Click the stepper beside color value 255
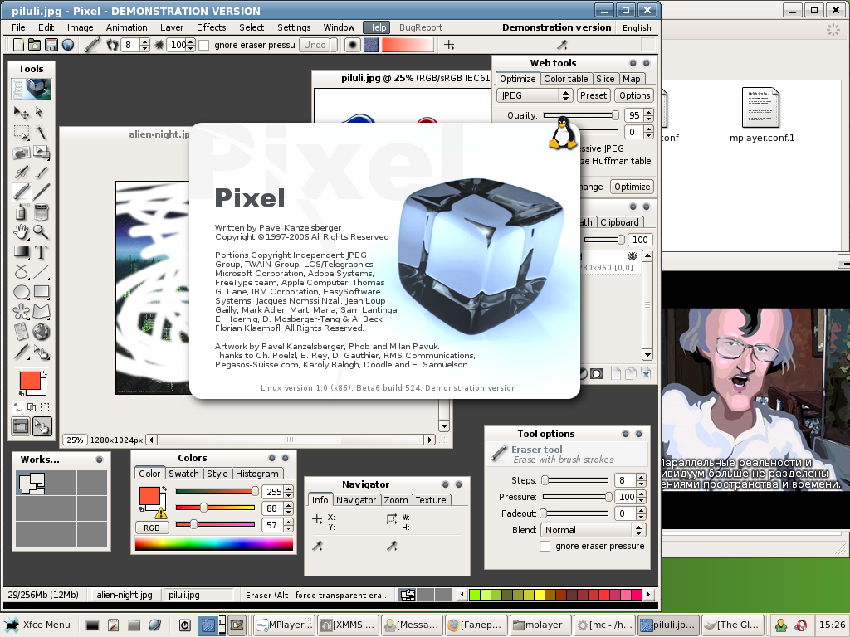Viewport: 850px width, 637px height. (288, 492)
